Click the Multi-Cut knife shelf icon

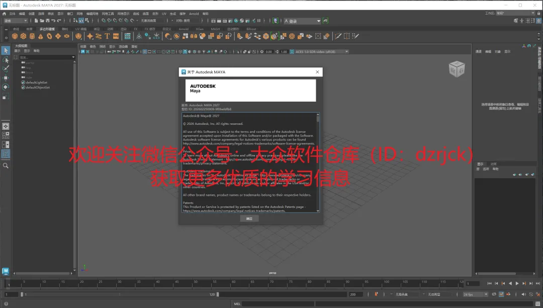[338, 36]
